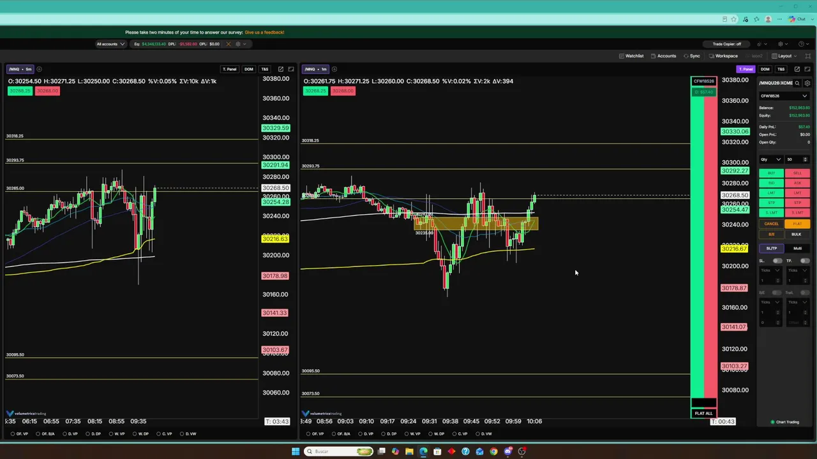Click the CANCEL orders button

click(771, 224)
